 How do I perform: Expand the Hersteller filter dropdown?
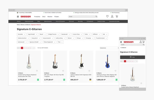pos(22,34)
